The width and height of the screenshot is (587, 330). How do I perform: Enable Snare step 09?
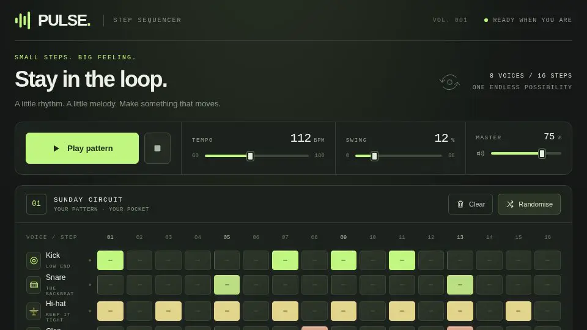coord(343,285)
